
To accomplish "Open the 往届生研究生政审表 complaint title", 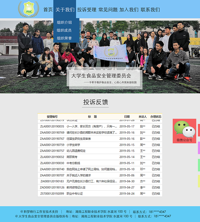I will tap(79, 139).
